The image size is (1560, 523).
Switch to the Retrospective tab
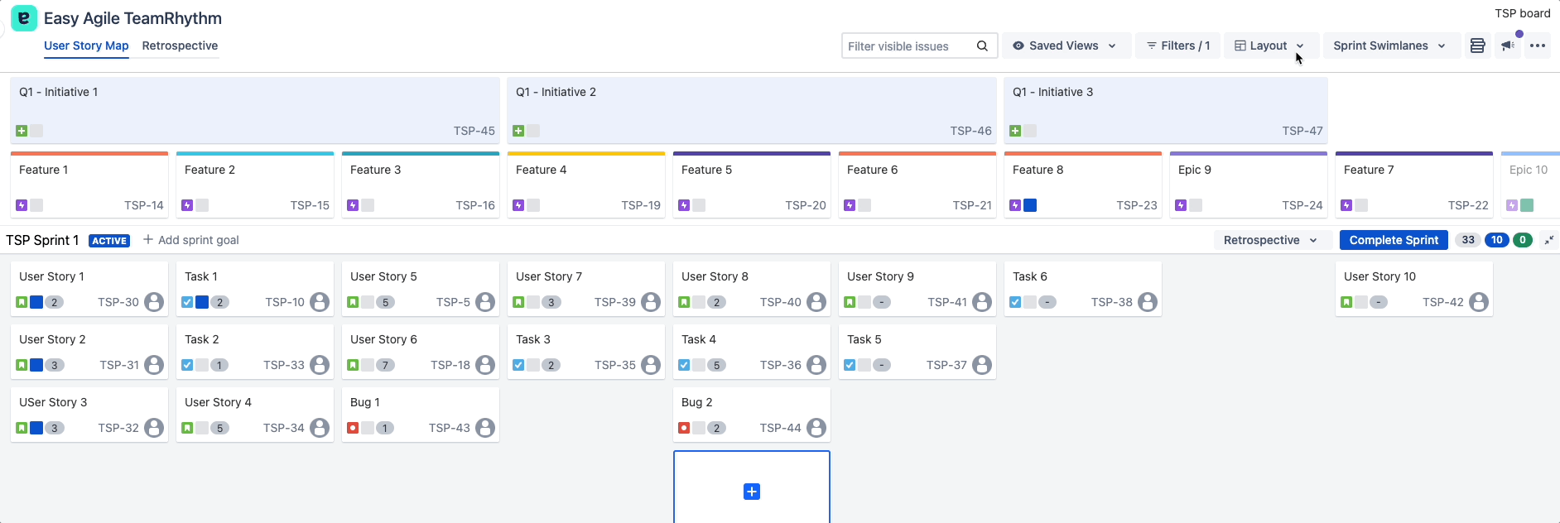click(x=180, y=46)
